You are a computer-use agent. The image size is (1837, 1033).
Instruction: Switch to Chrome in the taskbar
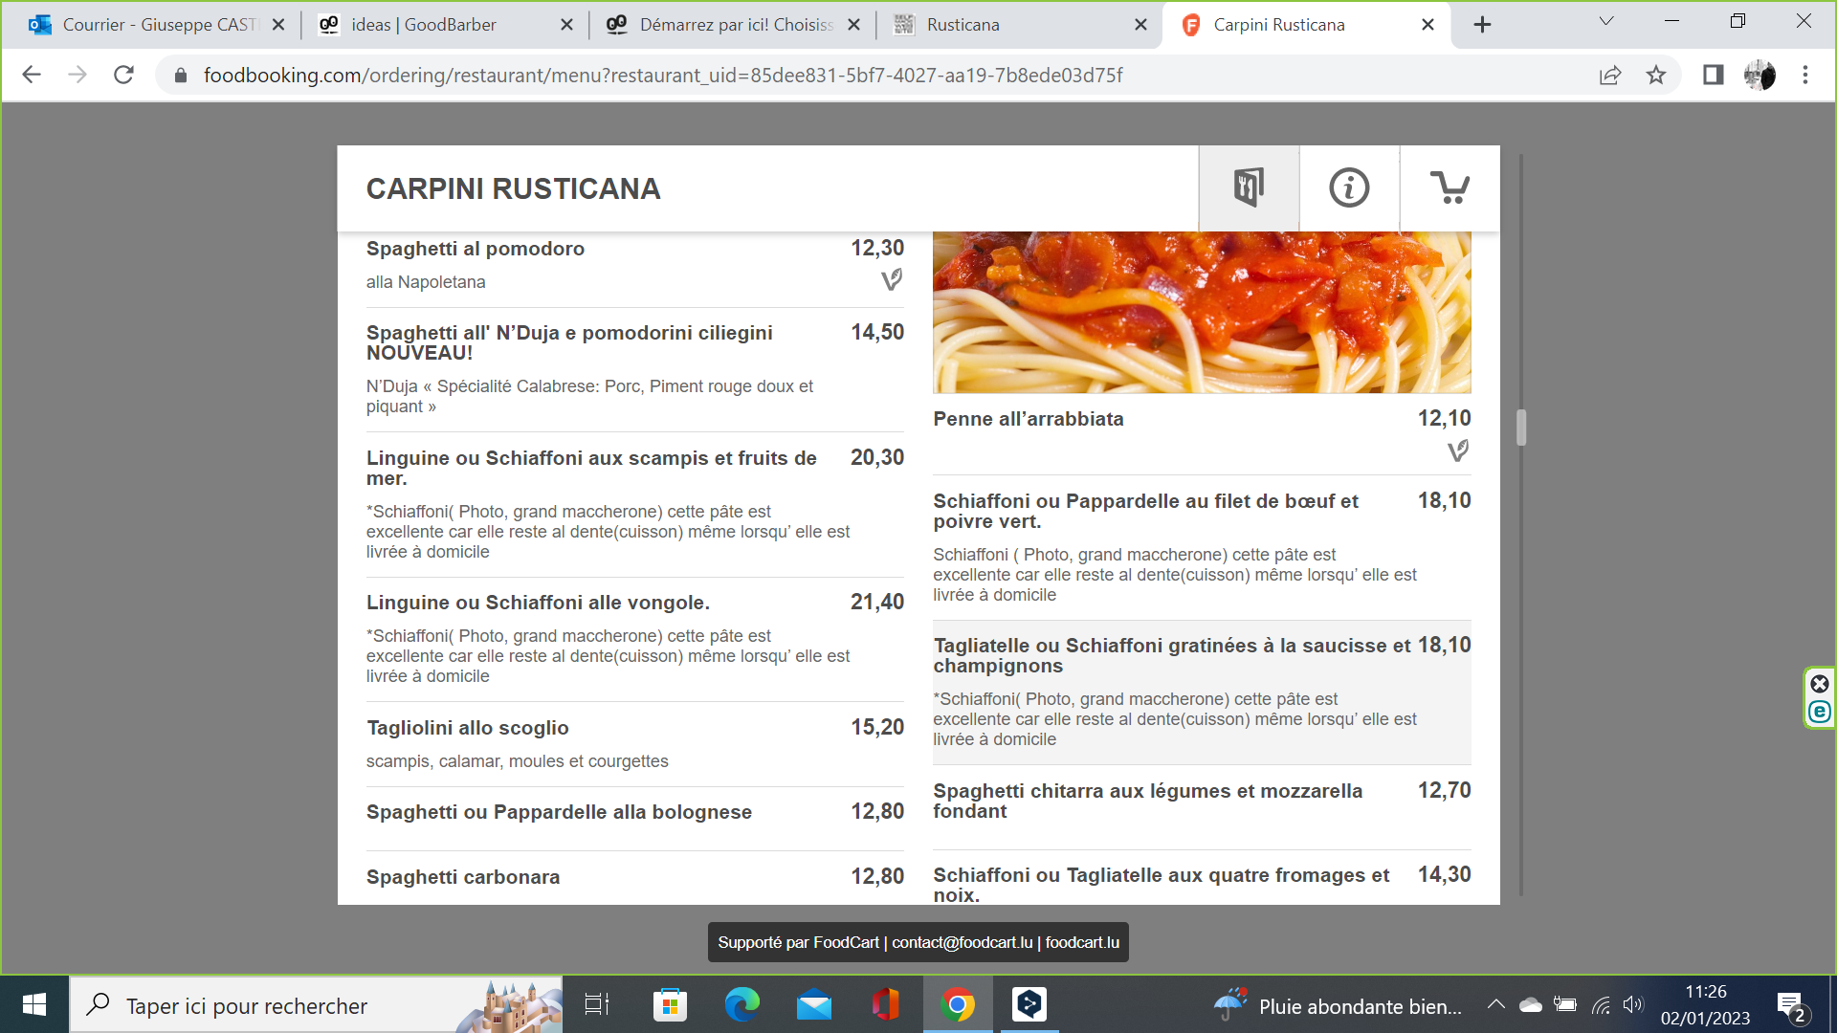[958, 1004]
